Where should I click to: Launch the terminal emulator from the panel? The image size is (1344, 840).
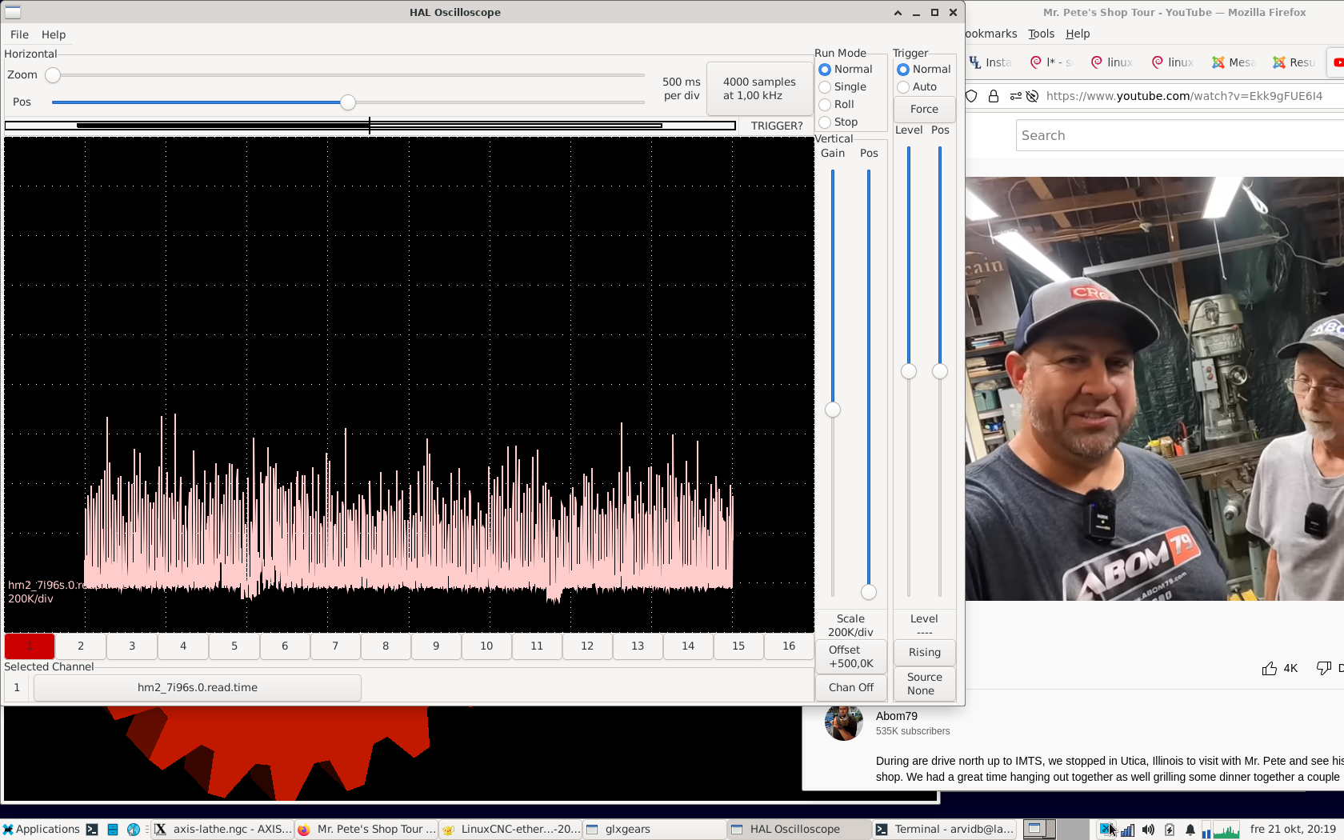tap(92, 830)
